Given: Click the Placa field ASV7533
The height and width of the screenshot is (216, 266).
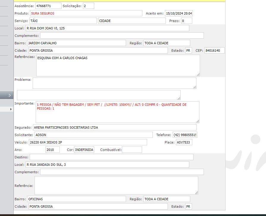Looking at the screenshot, I should coord(184,142).
